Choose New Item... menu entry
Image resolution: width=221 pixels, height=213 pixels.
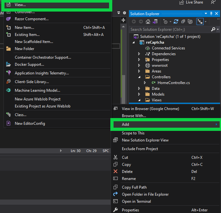click(57, 28)
